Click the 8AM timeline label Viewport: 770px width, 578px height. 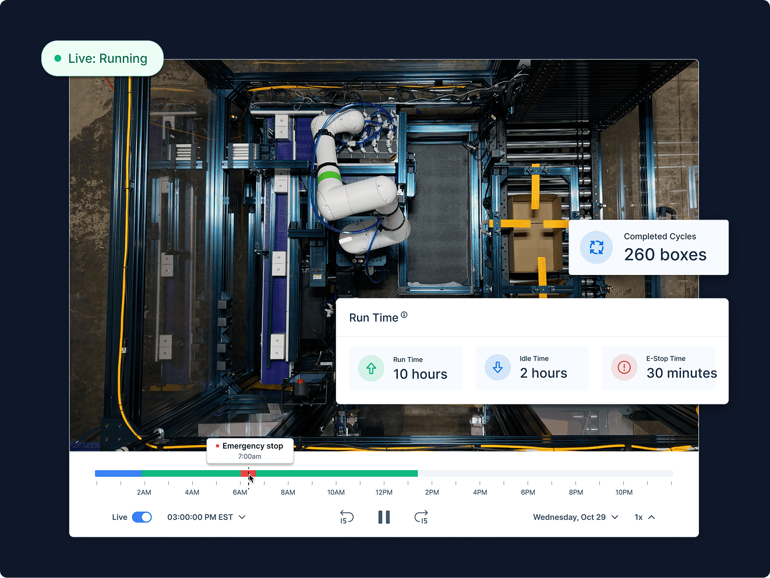pos(288,492)
